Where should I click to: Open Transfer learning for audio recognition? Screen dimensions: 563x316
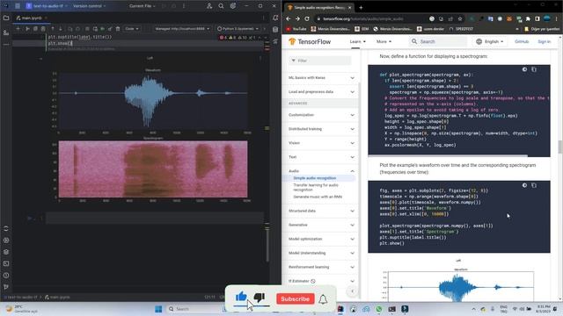316,187
